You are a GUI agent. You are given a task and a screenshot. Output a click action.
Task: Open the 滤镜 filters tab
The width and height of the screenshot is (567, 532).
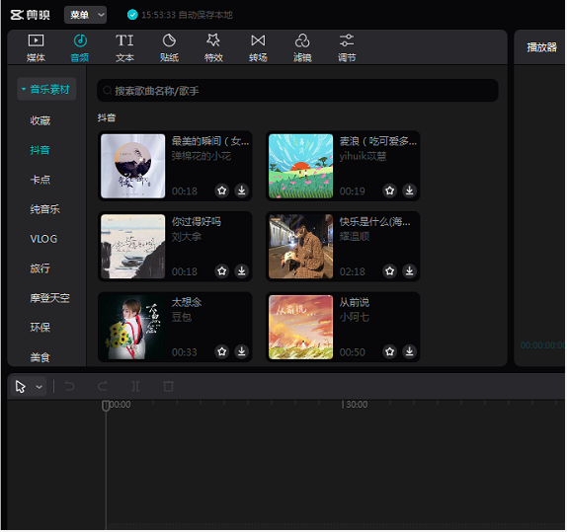click(302, 47)
